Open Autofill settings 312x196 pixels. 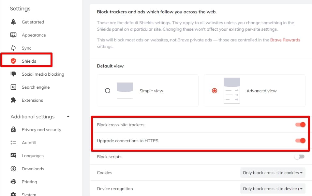point(29,143)
